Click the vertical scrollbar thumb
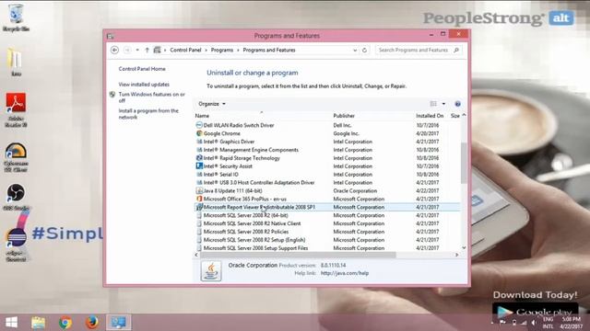 tap(464, 164)
